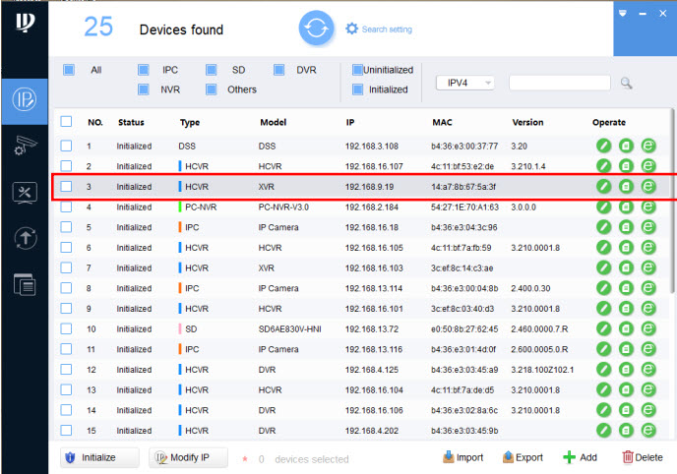Edit HCVR 192.168.16.104 with pencil icon
Viewport: 677px width, 474px height.
coord(603,389)
